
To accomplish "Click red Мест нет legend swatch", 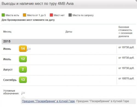I will (x=51, y=15).
